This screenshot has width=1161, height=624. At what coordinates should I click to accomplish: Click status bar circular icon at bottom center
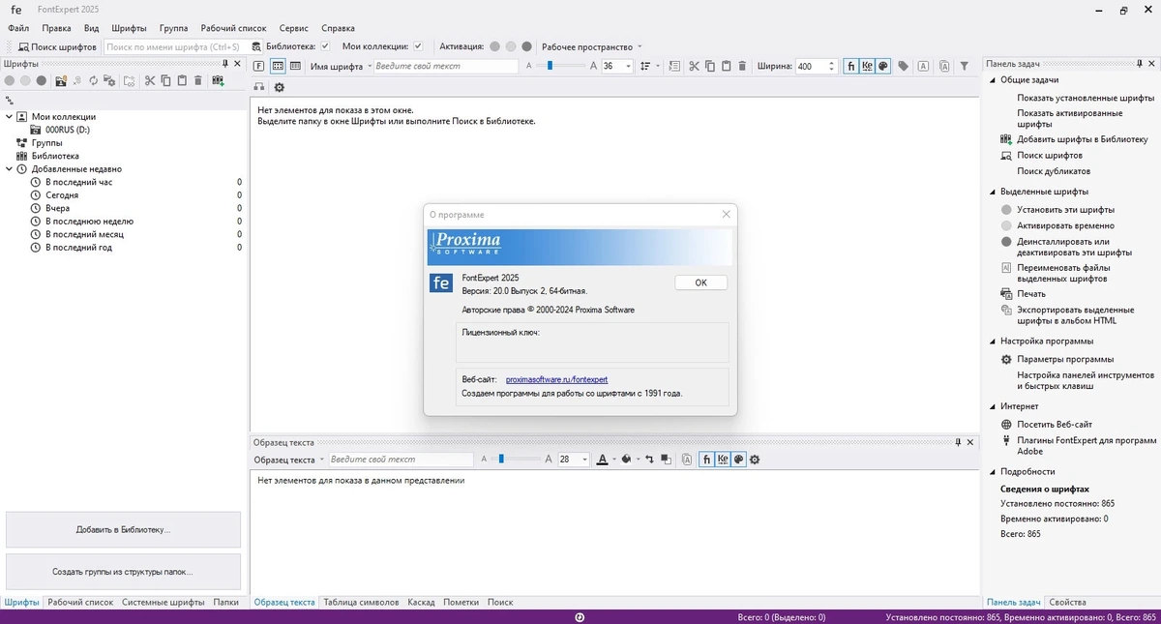(580, 617)
